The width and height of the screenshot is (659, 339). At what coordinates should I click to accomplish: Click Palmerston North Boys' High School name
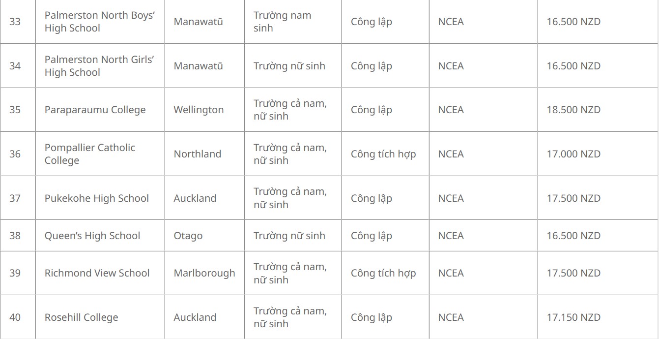[99, 22]
